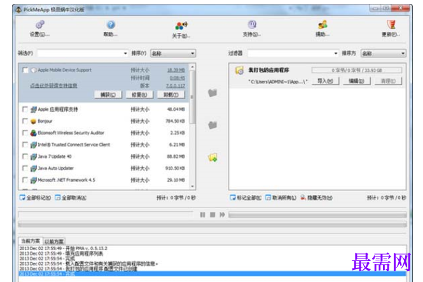Click the Bonjour app icon
The height and width of the screenshot is (282, 423).
click(x=34, y=121)
